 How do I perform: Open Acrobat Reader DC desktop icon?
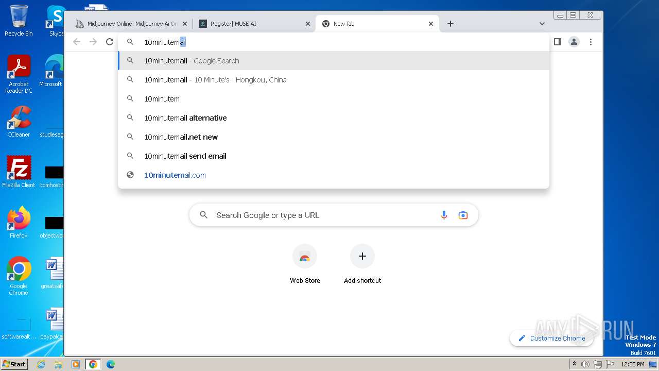coord(19,75)
